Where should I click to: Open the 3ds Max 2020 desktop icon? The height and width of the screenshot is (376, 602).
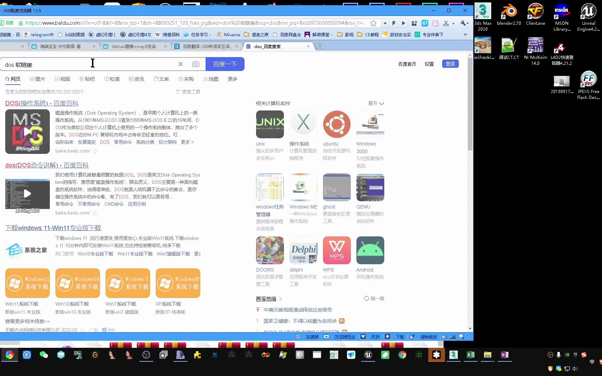(x=483, y=17)
